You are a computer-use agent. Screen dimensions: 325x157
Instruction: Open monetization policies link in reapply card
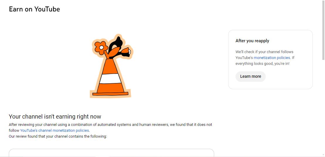[x=272, y=58]
